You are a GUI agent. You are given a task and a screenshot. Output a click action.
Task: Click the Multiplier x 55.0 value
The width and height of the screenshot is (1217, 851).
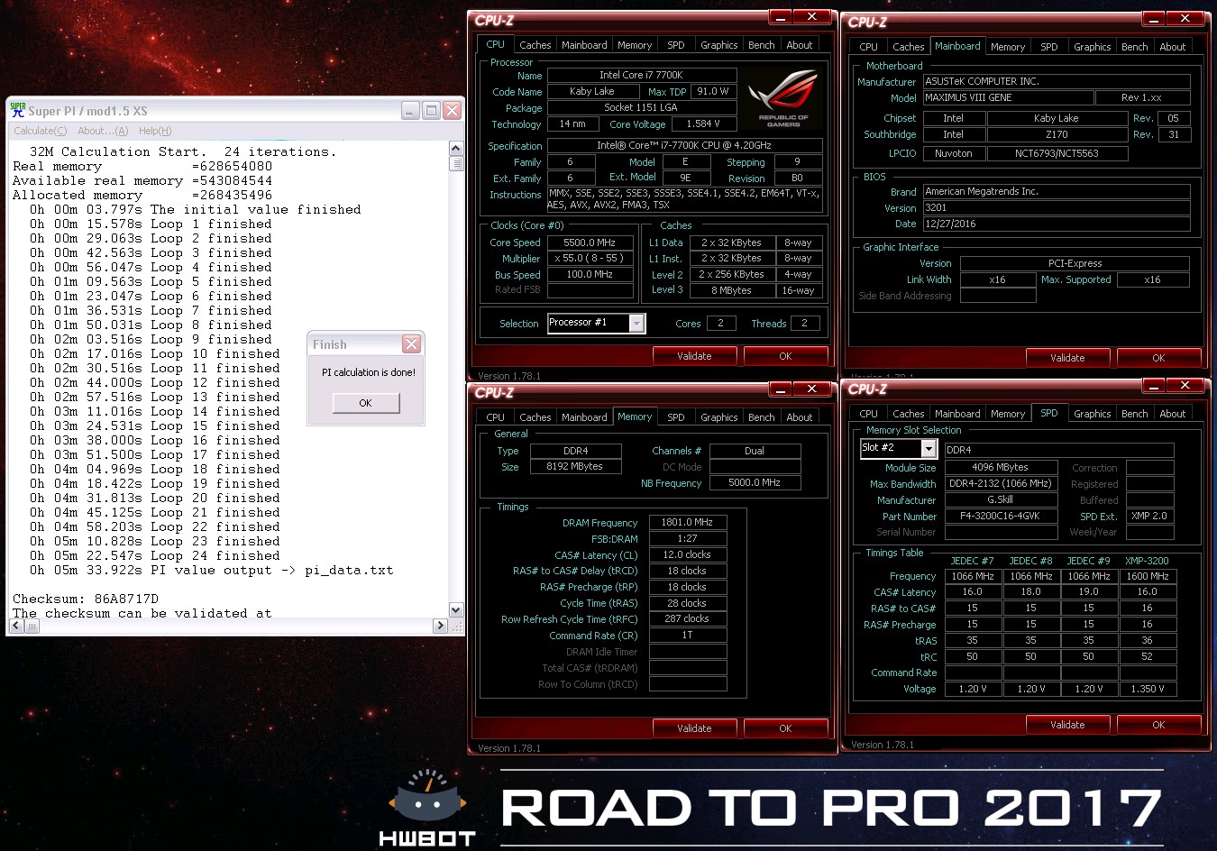pyautogui.click(x=590, y=259)
